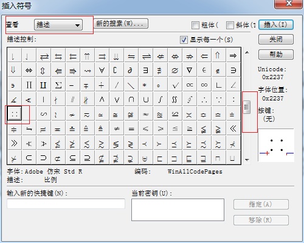Click the Adobe 仿宋 Std R font text
The width and height of the screenshot is (304, 243).
(54, 172)
